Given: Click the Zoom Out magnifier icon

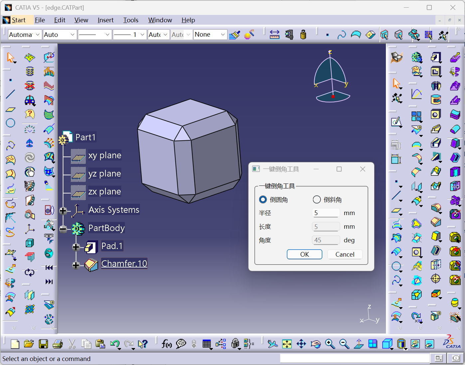Looking at the screenshot, I should (x=344, y=344).
